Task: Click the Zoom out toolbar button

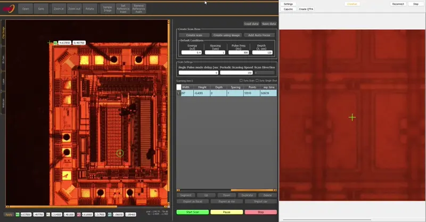Action: tap(75, 9)
